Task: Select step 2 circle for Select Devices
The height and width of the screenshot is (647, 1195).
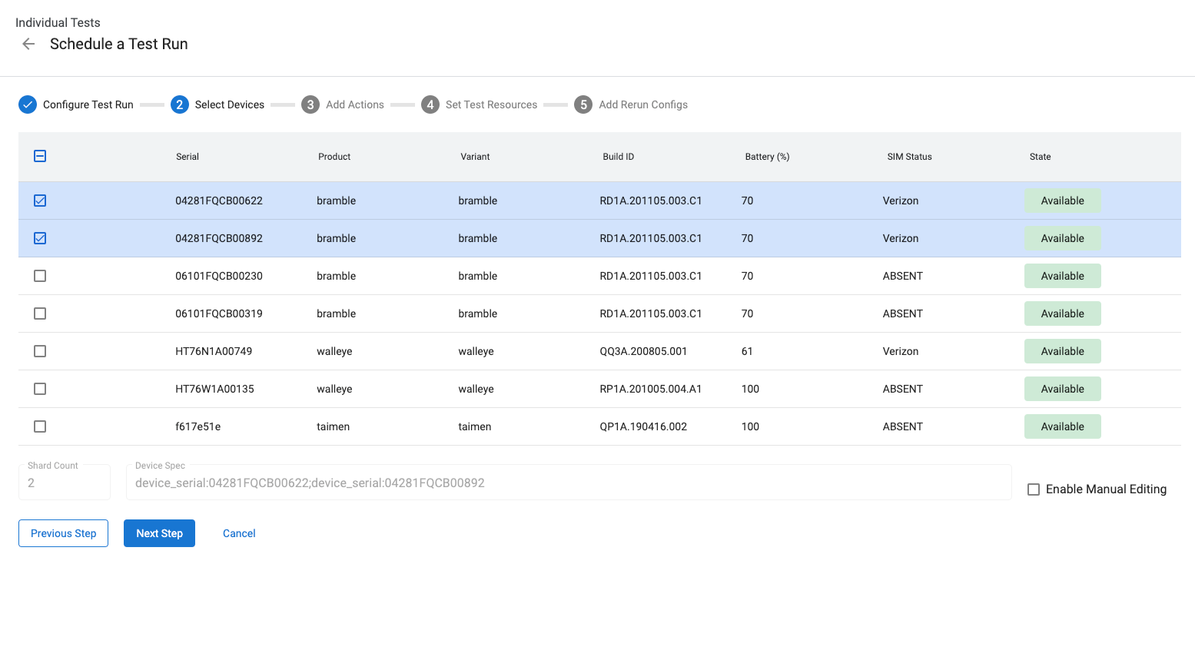Action: click(179, 105)
